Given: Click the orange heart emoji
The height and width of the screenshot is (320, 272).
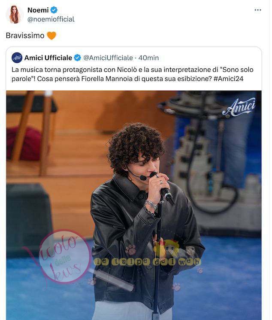Looking at the screenshot, I should point(51,36).
